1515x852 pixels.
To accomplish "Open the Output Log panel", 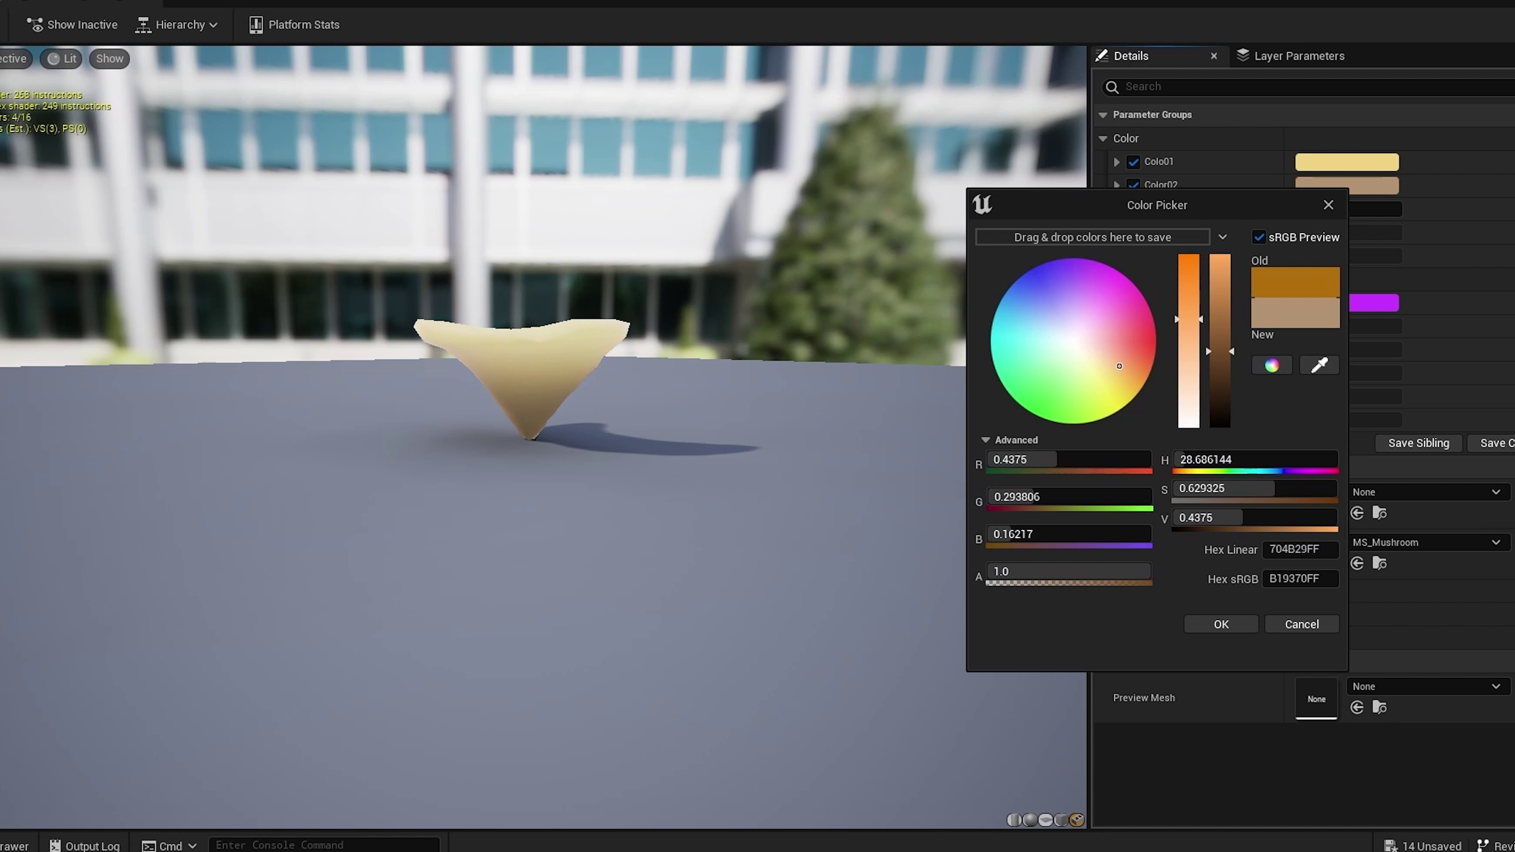I will click(x=85, y=846).
